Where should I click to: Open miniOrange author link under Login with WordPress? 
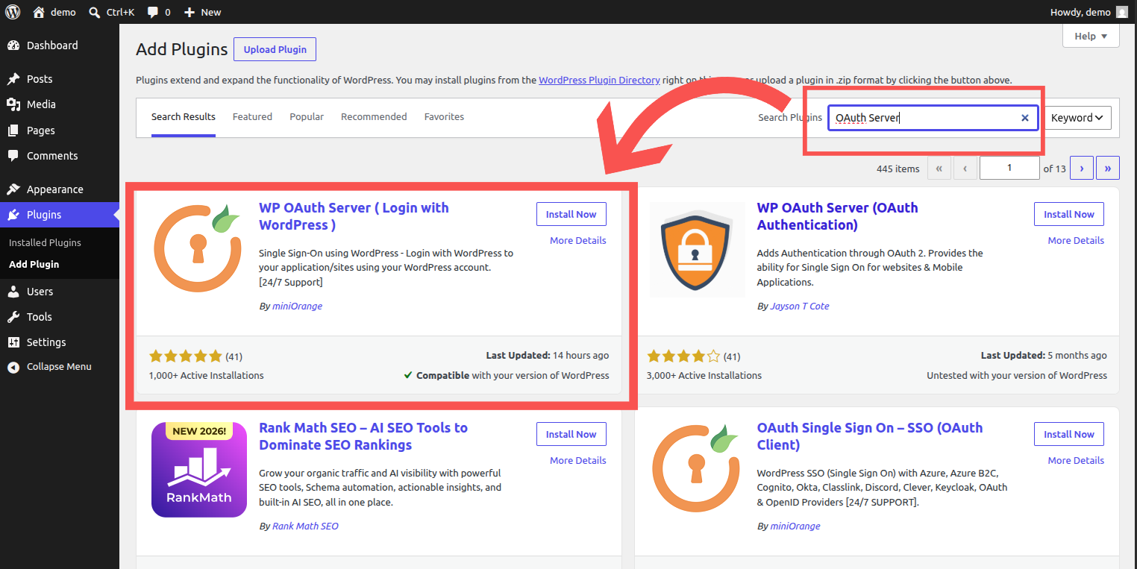click(x=297, y=306)
